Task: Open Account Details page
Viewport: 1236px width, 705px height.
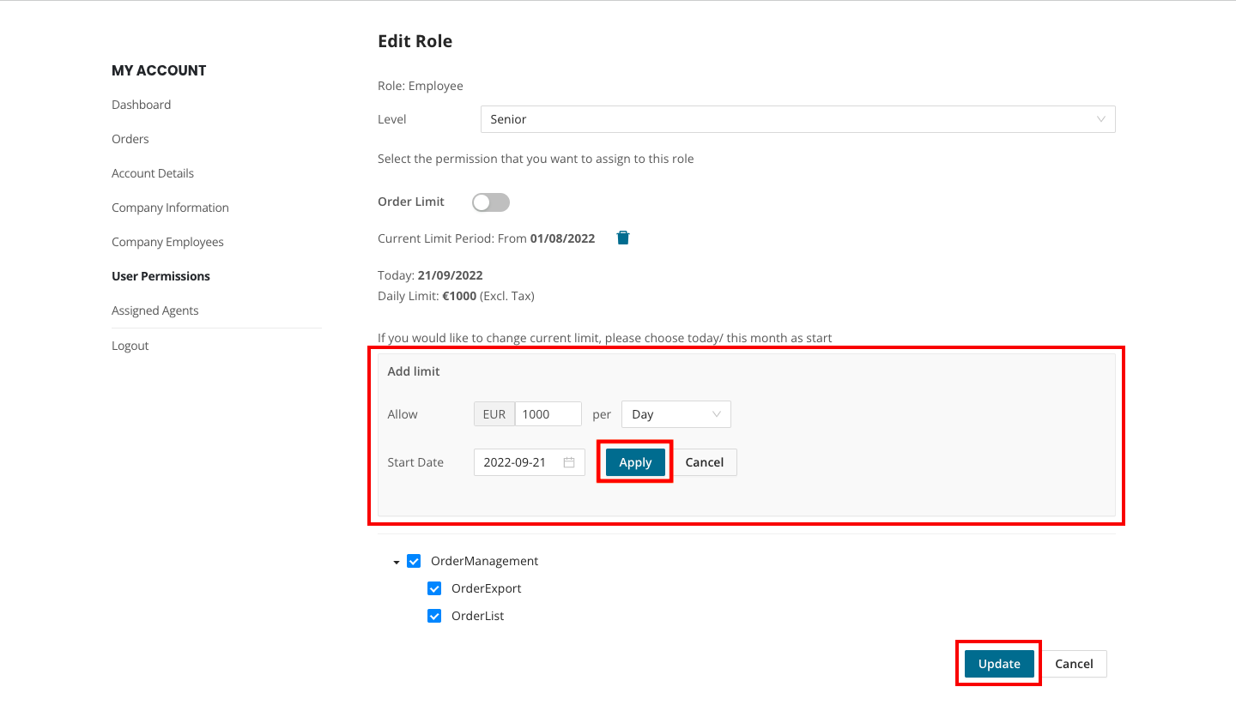Action: coord(153,173)
